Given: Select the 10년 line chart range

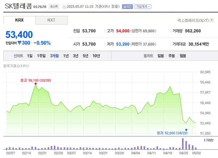Looking at the screenshot, I should point(96,56).
